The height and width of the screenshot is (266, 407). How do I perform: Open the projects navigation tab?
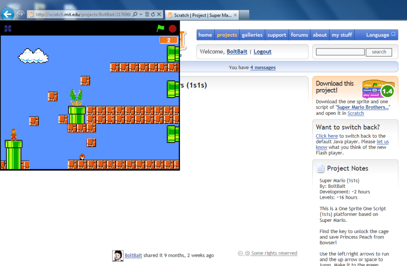point(227,35)
